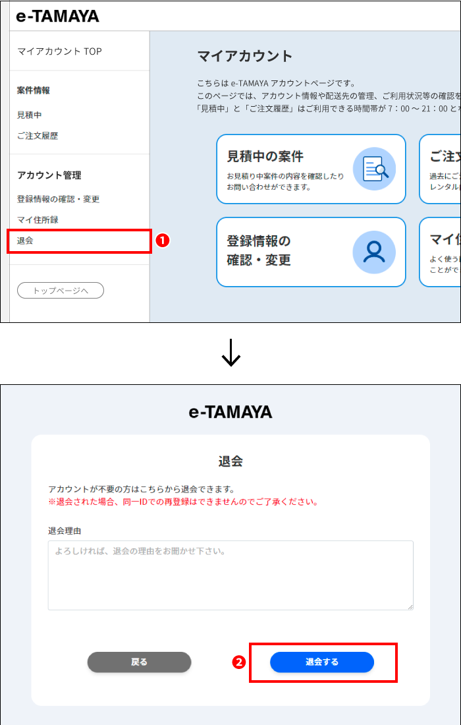Viewport: 461px width, 725px height.
Task: Click the e-TAMAYA logo in top header
Action: (x=57, y=16)
